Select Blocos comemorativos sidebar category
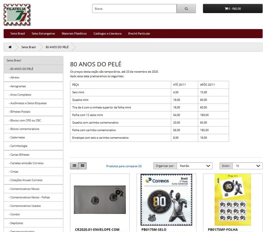Viewport: 266px width, 232px height. [x=25, y=129]
